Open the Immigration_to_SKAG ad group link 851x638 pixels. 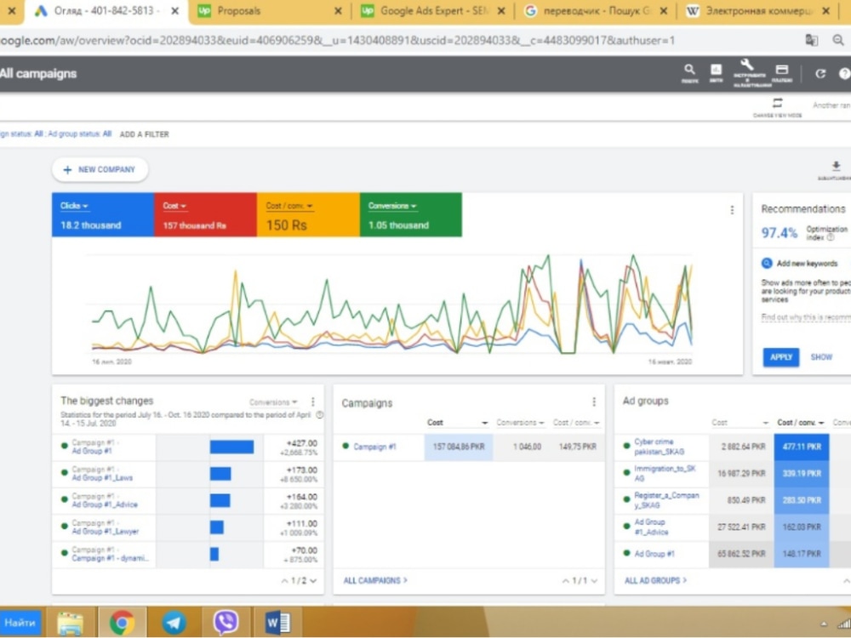click(665, 473)
